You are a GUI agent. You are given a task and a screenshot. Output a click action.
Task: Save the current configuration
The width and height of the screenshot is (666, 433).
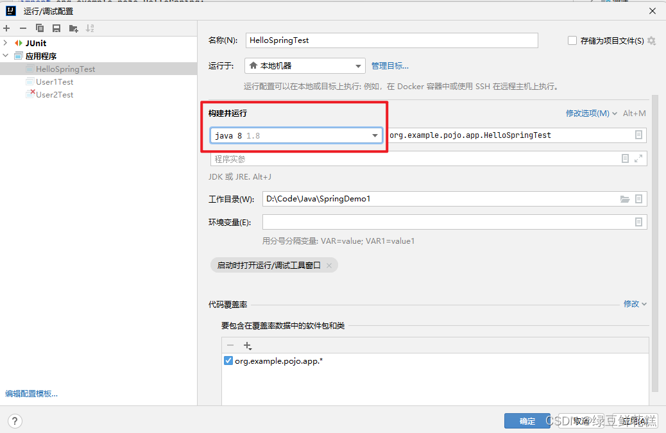click(x=56, y=28)
